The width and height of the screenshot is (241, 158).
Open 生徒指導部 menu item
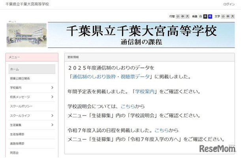32,134
